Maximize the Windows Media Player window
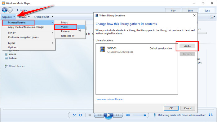The image size is (217, 122). click(x=203, y=3)
